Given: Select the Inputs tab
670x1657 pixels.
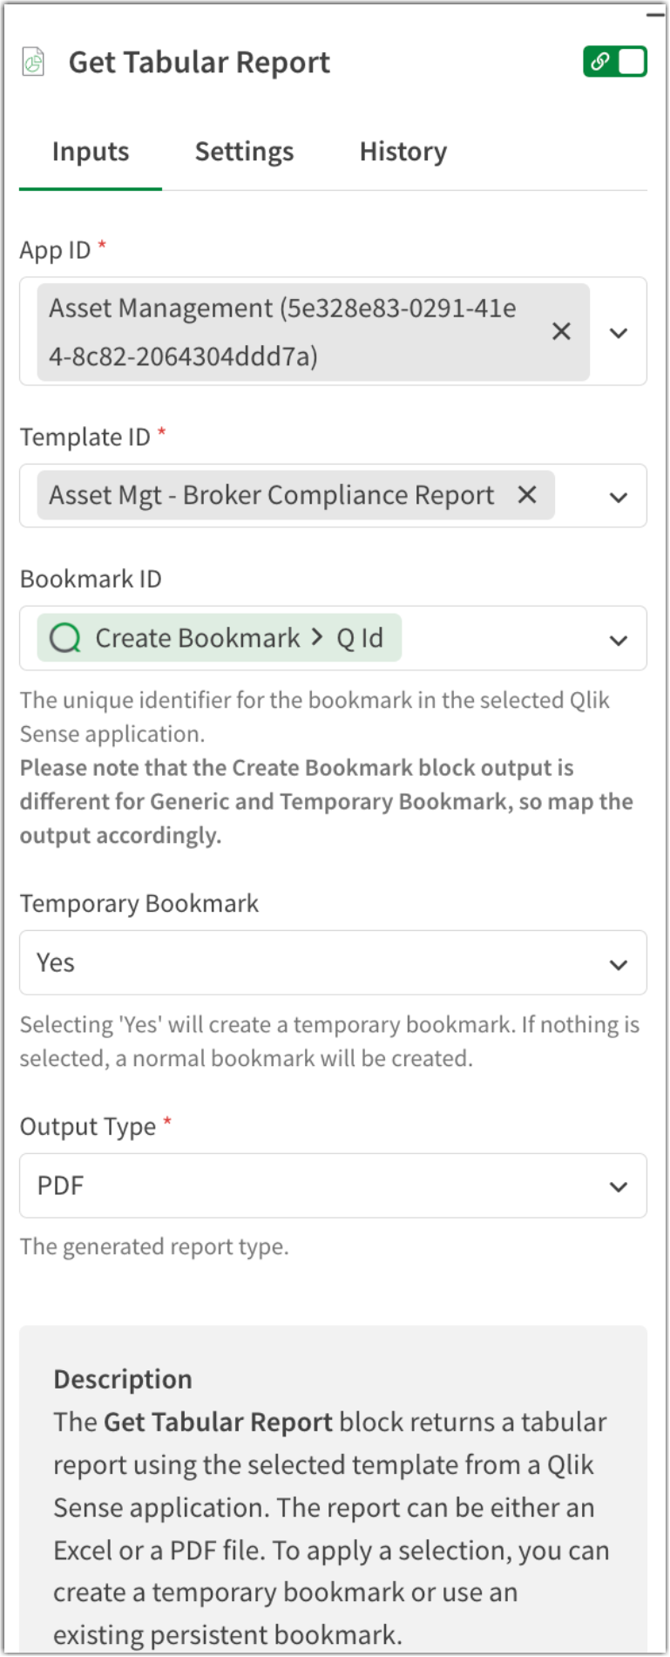Looking at the screenshot, I should tap(90, 151).
